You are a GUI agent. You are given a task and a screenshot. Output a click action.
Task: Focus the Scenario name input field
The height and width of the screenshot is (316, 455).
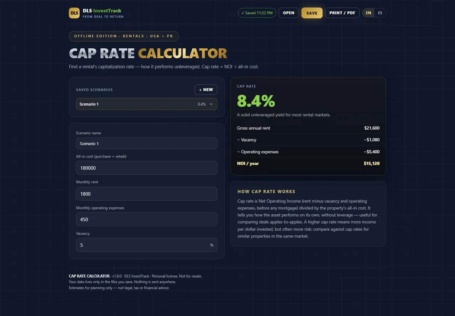(146, 144)
